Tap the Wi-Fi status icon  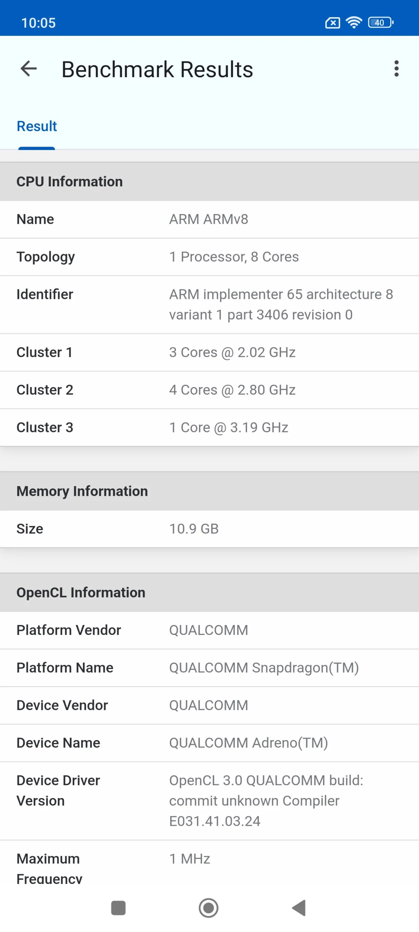pyautogui.click(x=354, y=23)
